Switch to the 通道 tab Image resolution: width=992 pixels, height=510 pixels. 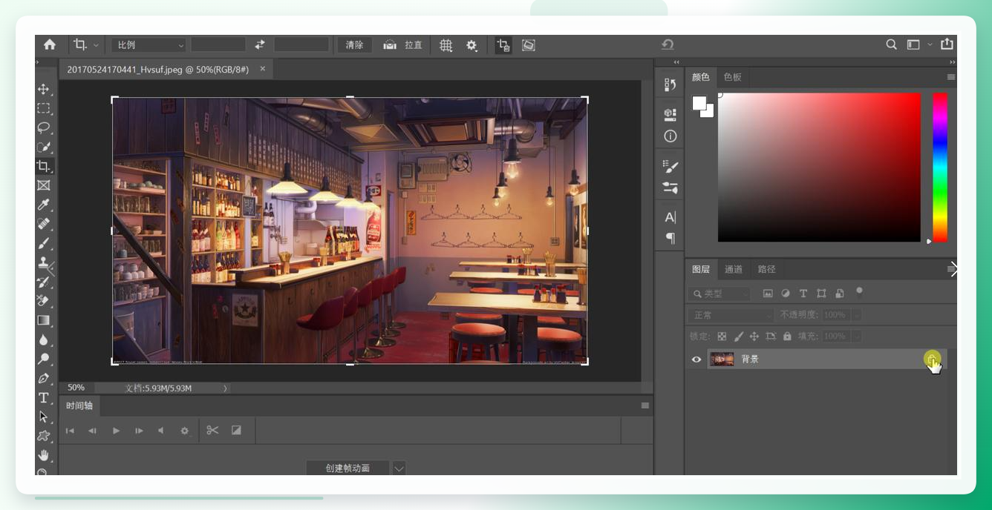point(734,269)
